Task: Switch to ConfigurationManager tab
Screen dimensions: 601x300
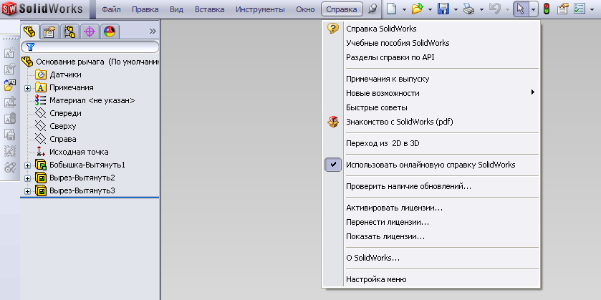Action: (69, 32)
